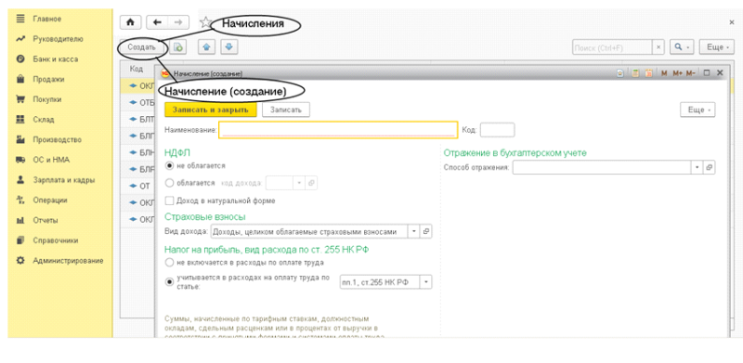Expand the Вид дохода dropdown
The image size is (743, 363).
click(413, 231)
